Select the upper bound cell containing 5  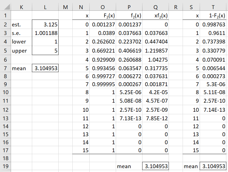click(45, 50)
